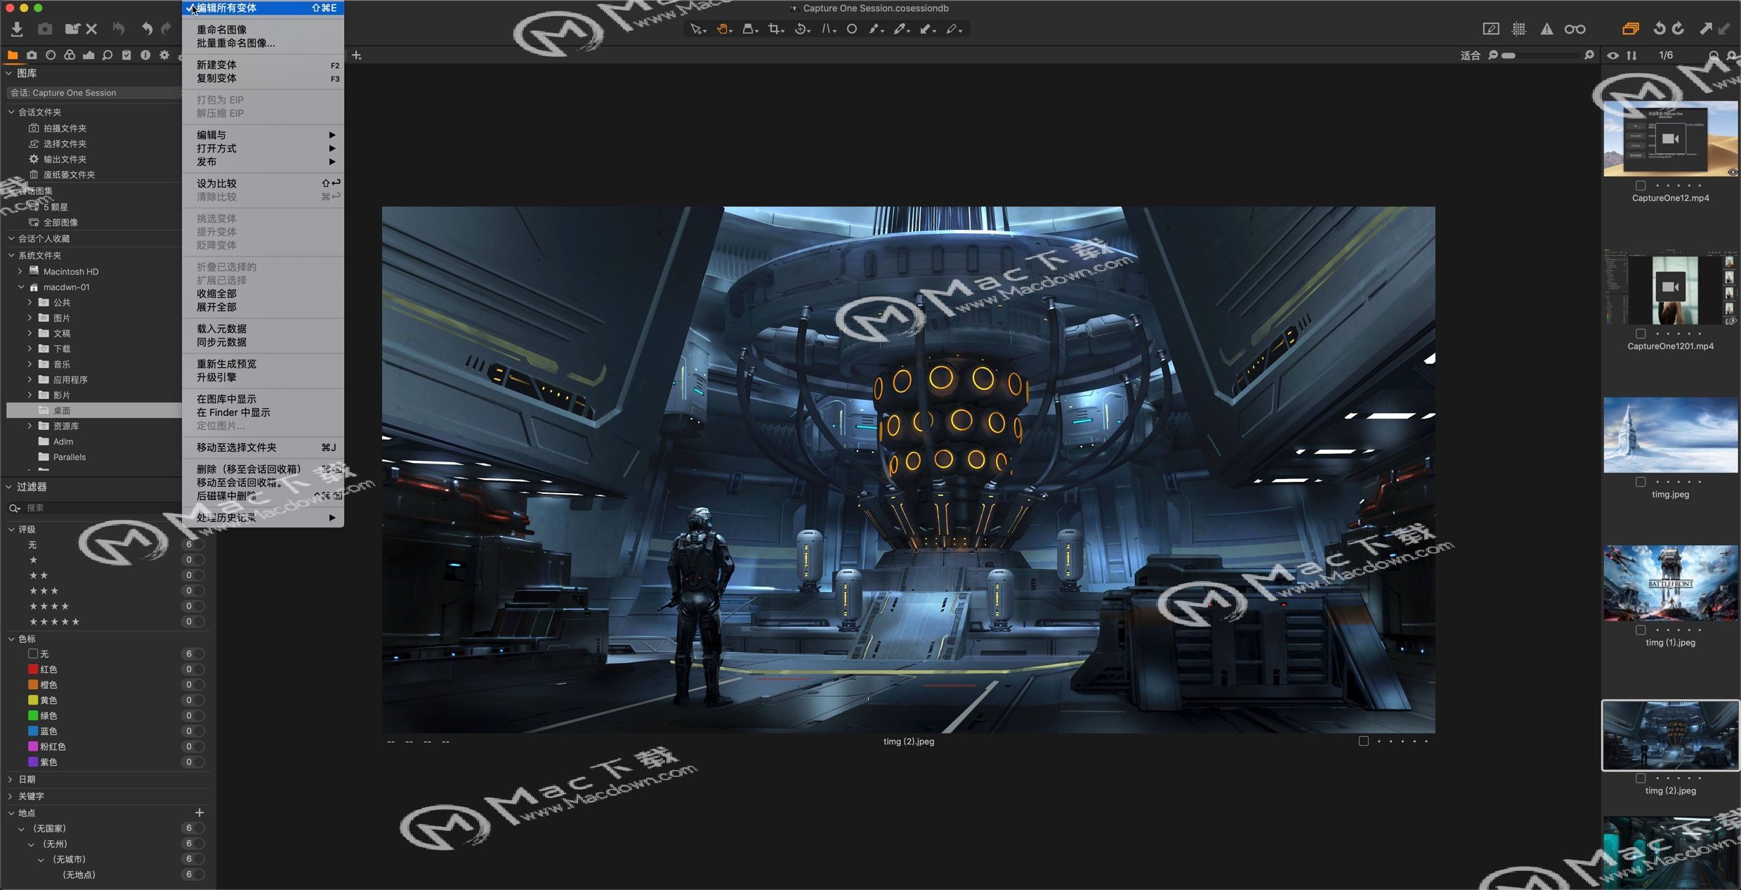
Task: Open the Metadata info tool tab
Action: coord(145,55)
